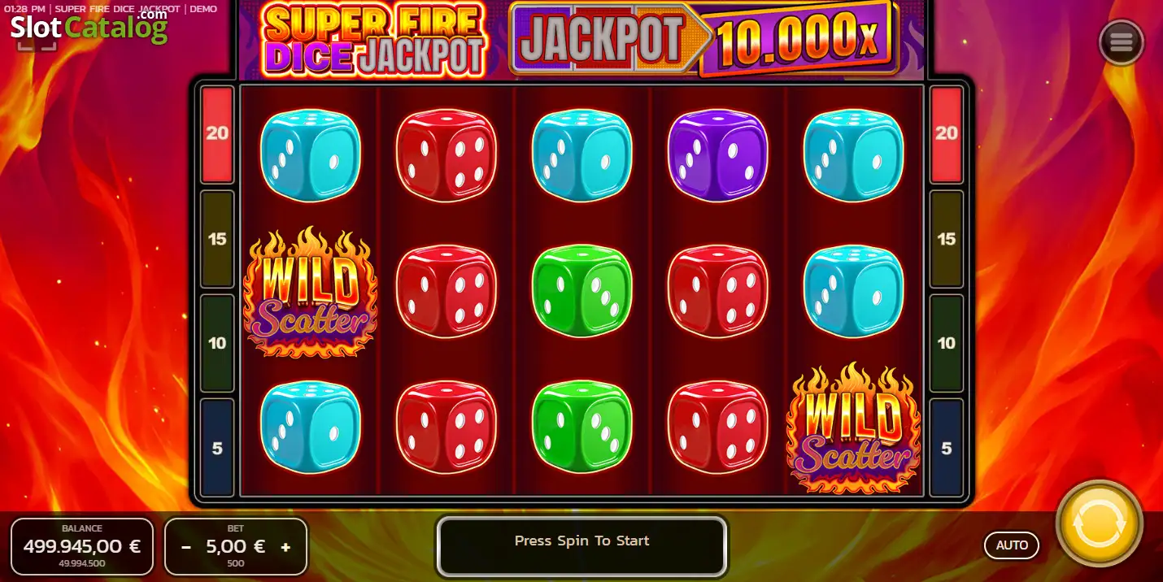
Task: Click the golden spin button
Action: pos(1099,523)
